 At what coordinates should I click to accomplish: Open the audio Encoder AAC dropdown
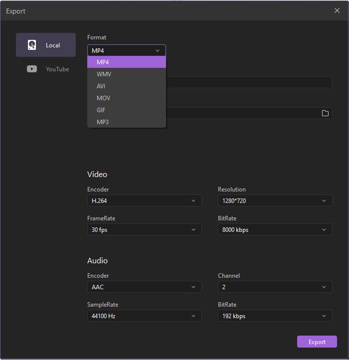(144, 287)
